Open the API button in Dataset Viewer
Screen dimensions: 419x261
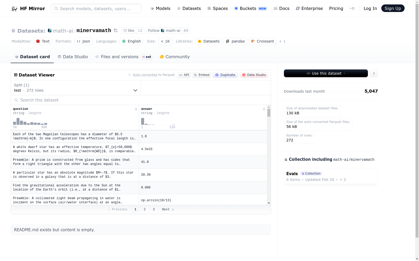[184, 75]
